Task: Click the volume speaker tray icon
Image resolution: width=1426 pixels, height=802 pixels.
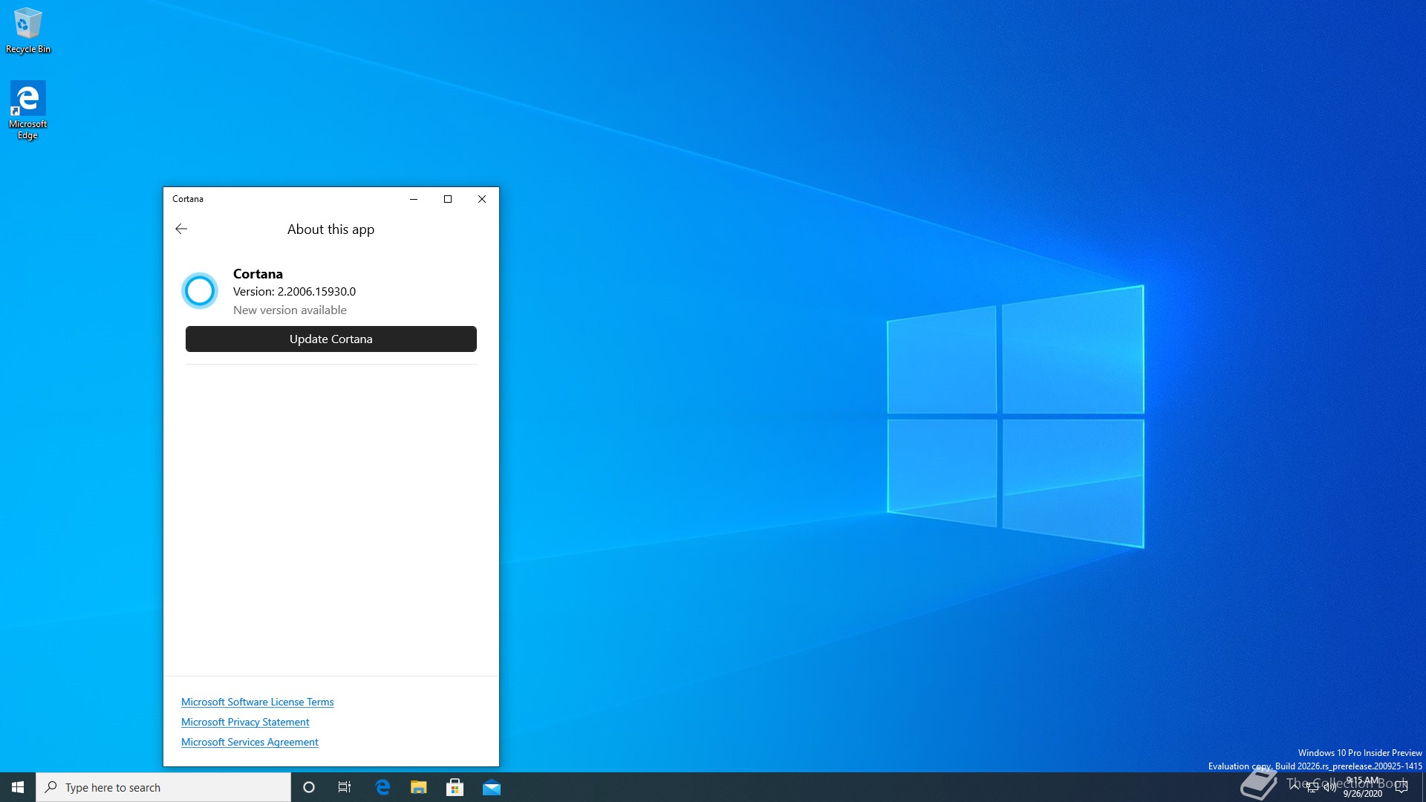Action: (1329, 787)
